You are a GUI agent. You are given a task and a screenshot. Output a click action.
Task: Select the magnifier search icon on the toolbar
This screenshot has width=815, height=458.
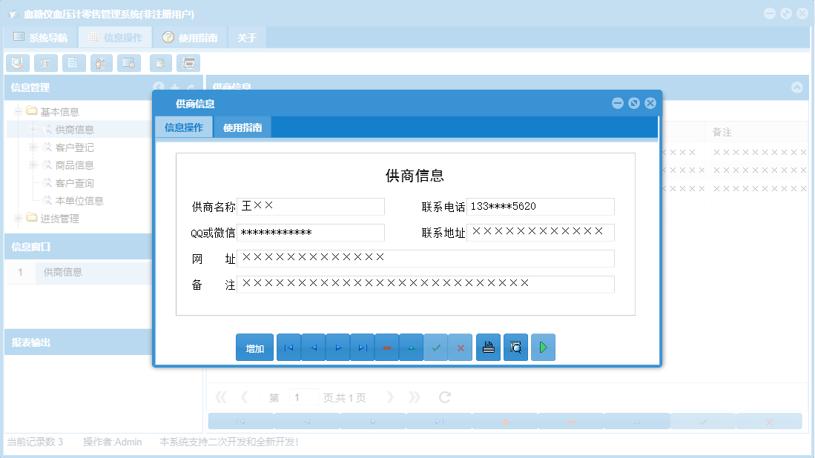tap(17, 62)
